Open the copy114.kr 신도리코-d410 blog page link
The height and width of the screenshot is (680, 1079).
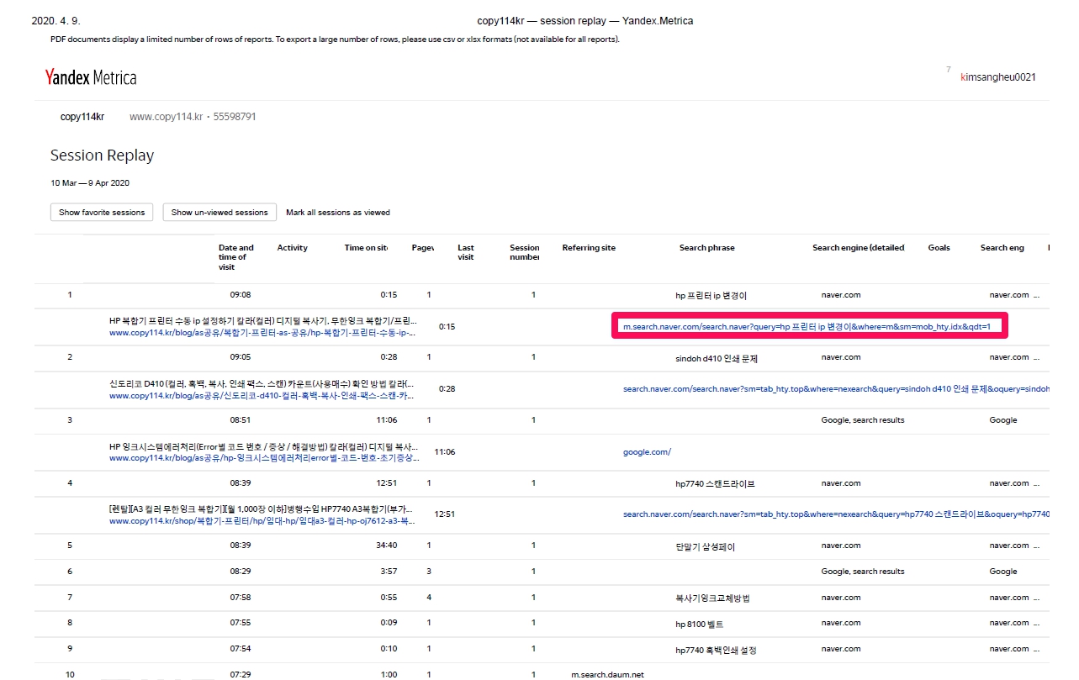[262, 395]
